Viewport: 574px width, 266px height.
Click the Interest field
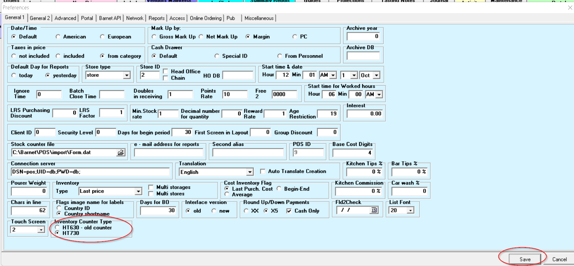pyautogui.click(x=364, y=114)
